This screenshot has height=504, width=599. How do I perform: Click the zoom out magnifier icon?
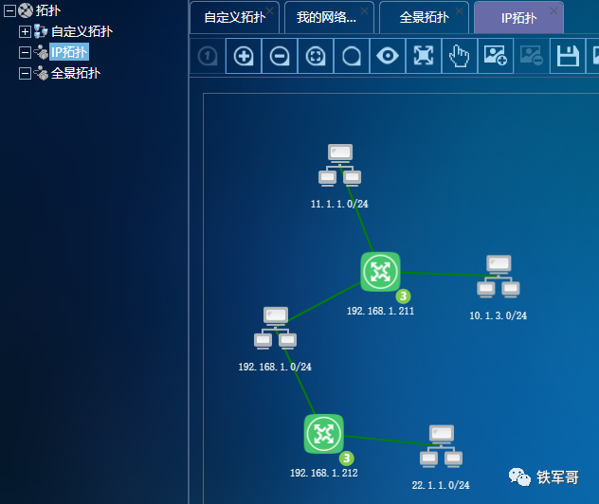coord(280,57)
